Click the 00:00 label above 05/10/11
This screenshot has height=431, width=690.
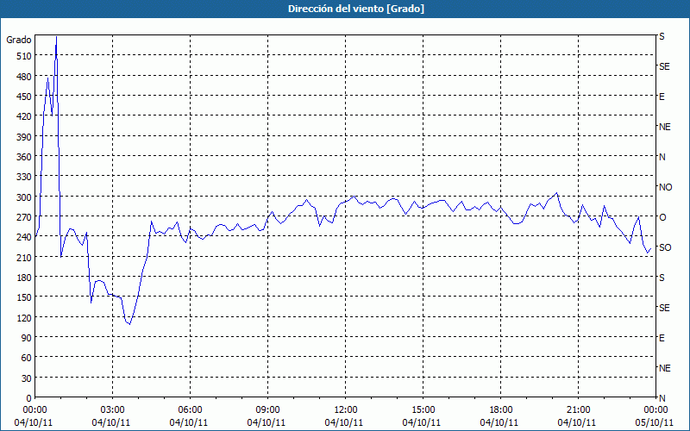(655, 410)
